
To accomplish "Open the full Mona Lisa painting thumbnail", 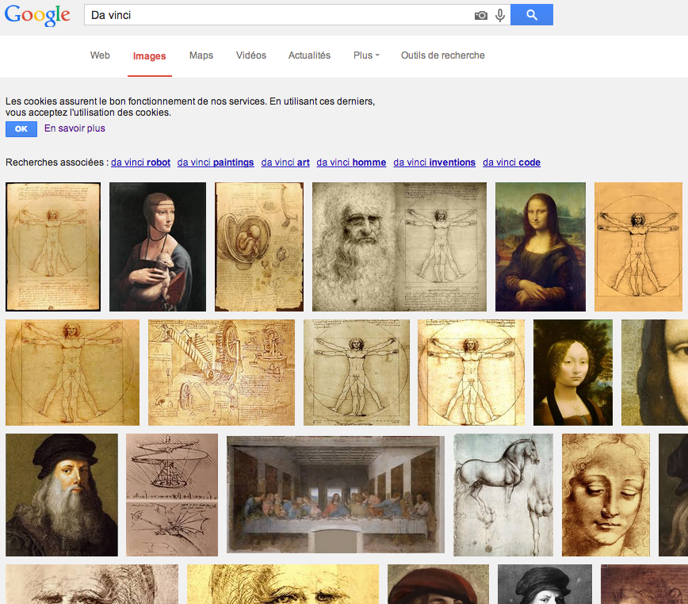I will [x=541, y=247].
